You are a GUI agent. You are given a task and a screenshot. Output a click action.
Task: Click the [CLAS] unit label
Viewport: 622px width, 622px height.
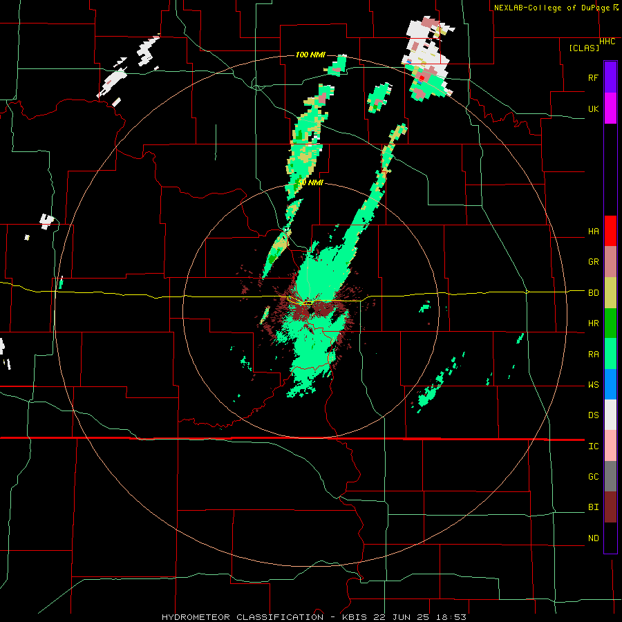tap(584, 48)
